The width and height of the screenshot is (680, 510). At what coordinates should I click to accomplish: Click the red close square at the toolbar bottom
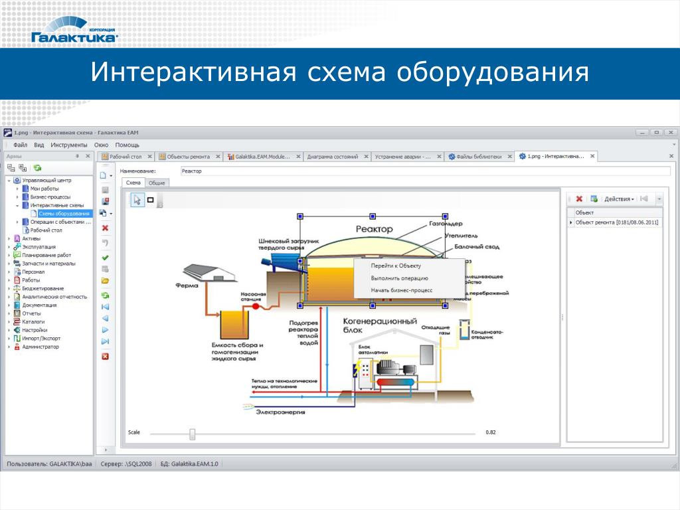(105, 357)
